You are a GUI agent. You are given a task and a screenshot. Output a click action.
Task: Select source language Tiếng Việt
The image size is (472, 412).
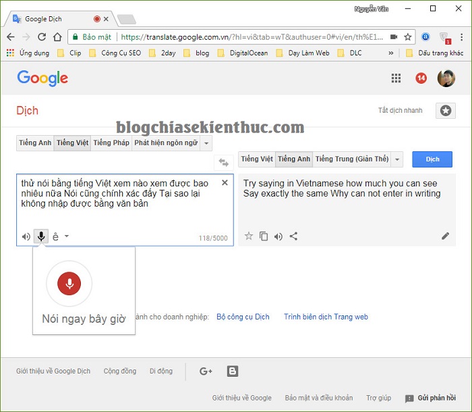[x=72, y=143]
